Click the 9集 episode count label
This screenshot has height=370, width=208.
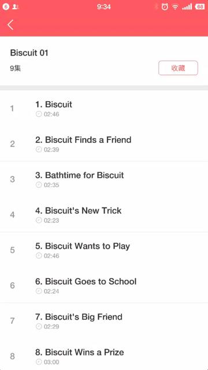pos(16,68)
